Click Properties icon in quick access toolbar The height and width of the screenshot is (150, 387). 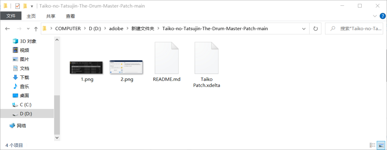tap(17, 6)
